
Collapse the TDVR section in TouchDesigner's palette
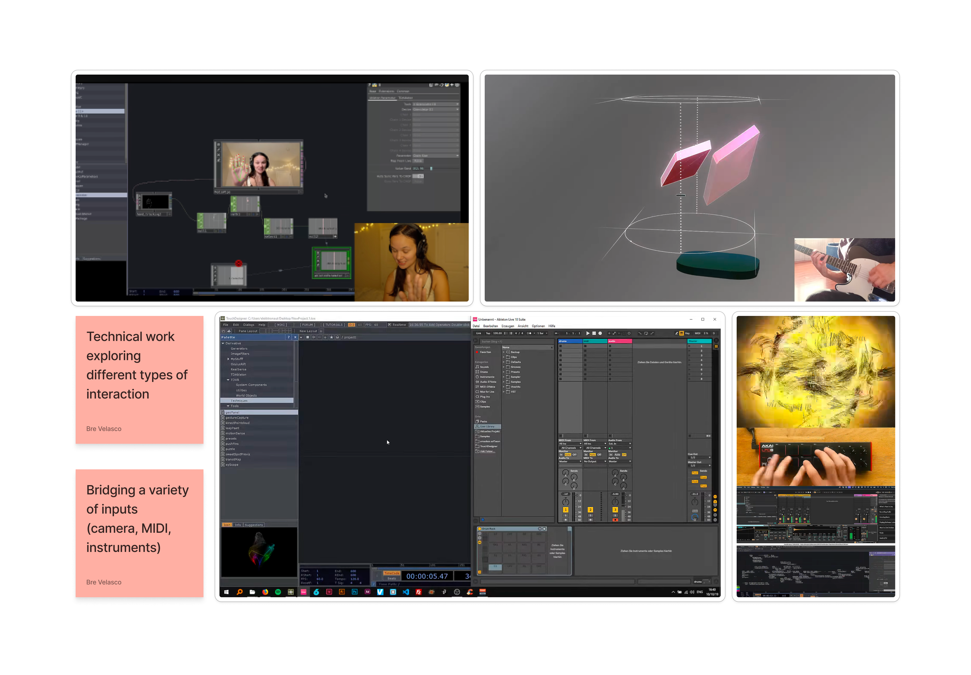[229, 380]
